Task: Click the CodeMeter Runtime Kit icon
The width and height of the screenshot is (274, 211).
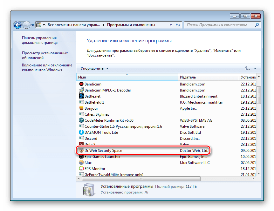Action: point(81,120)
